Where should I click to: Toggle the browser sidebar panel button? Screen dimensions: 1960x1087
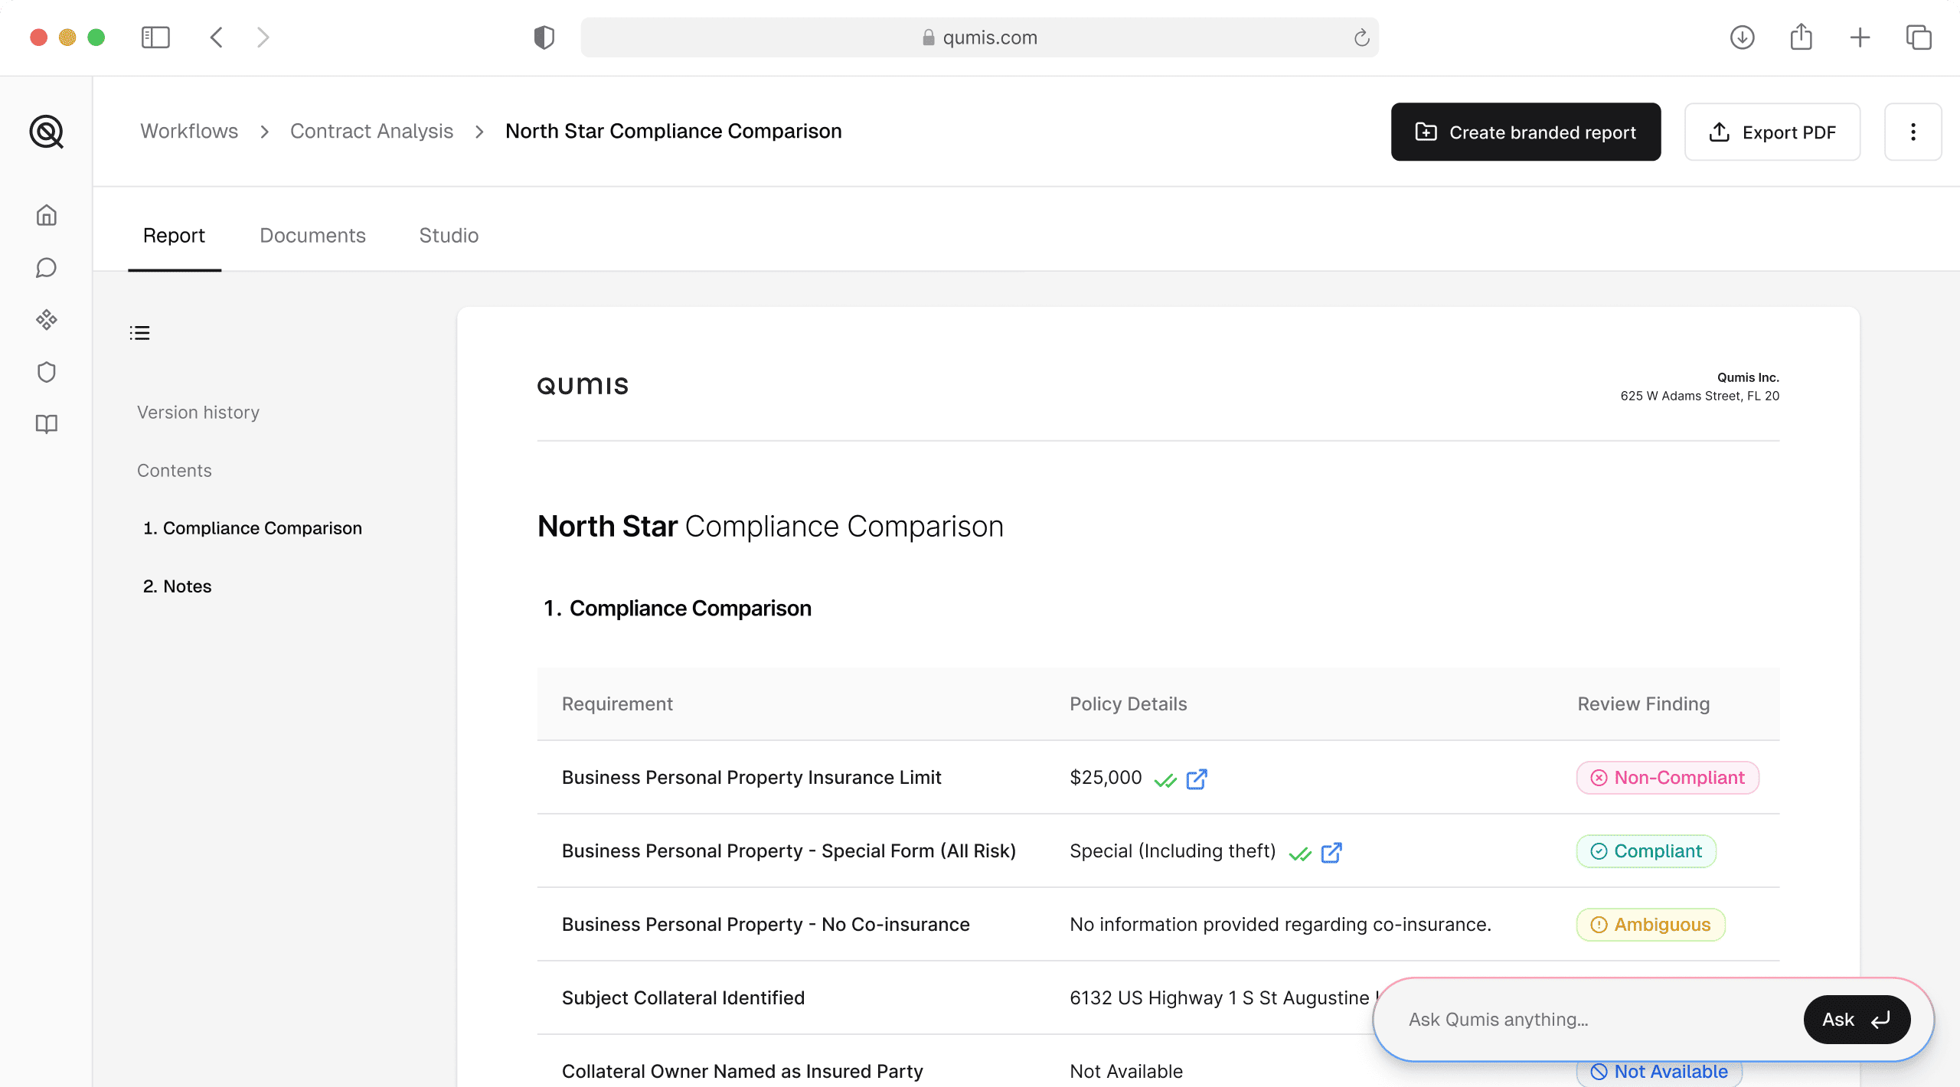pos(155,37)
